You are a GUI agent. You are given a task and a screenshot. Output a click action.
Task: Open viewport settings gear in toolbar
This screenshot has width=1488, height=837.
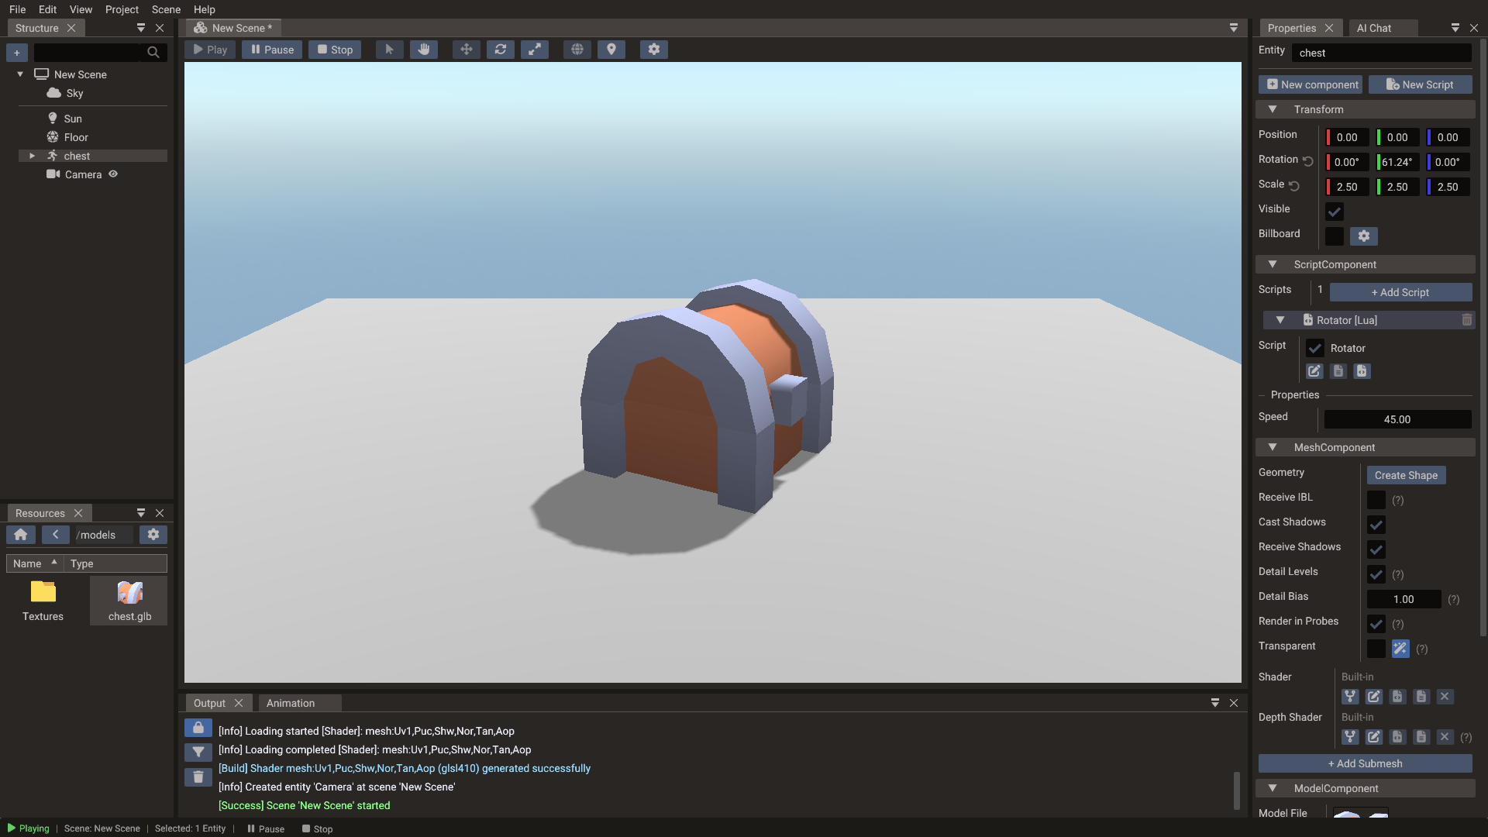654,50
